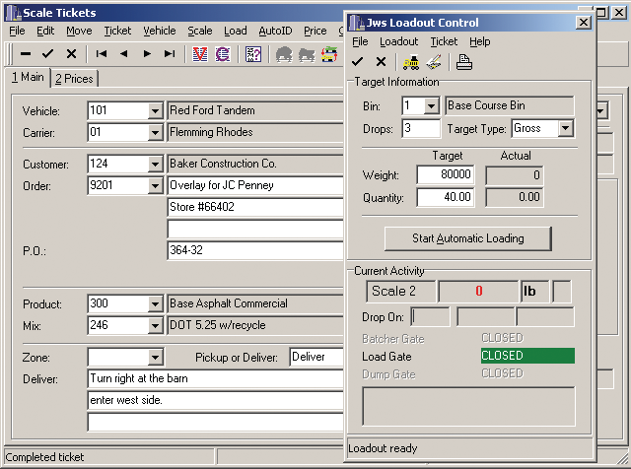Screen dimensions: 631x469
Task: Open the Loadout menu
Action: tap(398, 41)
